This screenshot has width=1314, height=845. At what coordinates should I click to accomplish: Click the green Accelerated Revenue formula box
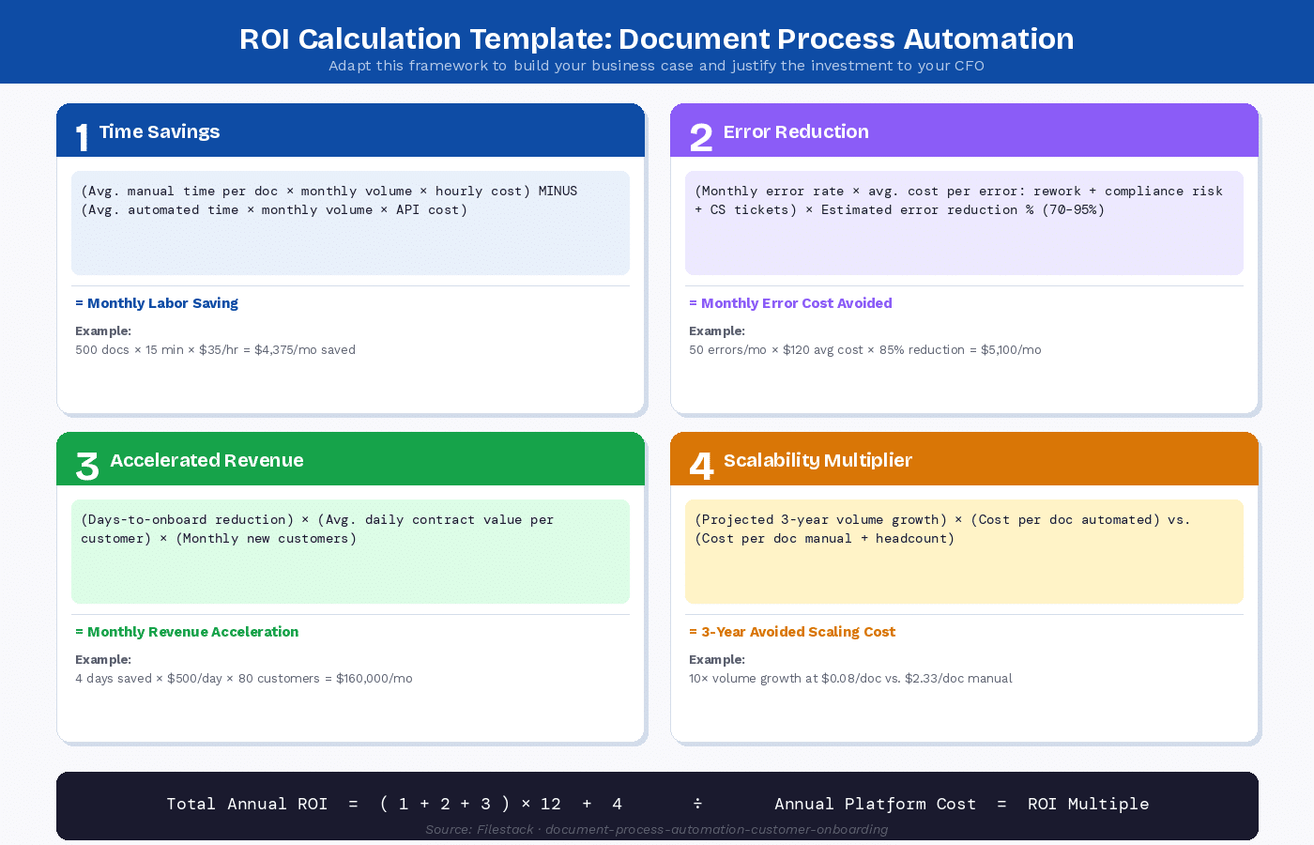click(x=350, y=551)
